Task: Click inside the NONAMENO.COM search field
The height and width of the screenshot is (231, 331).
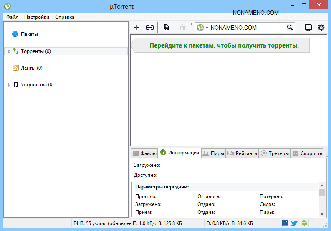Action: [246, 28]
